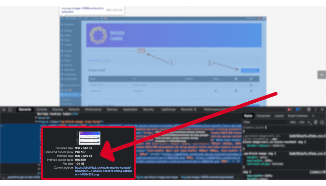This screenshot has height=186, width=326.
Task: Click the image preview thumbnail in tooltip
Action: (88, 138)
